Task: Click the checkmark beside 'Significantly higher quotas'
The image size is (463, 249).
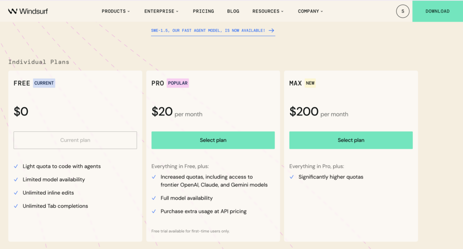Action: pos(292,177)
